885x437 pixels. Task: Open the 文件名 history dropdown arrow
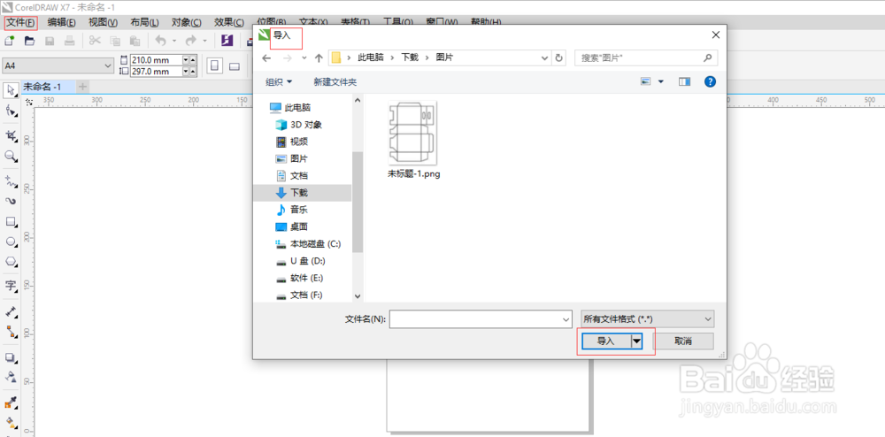click(566, 319)
